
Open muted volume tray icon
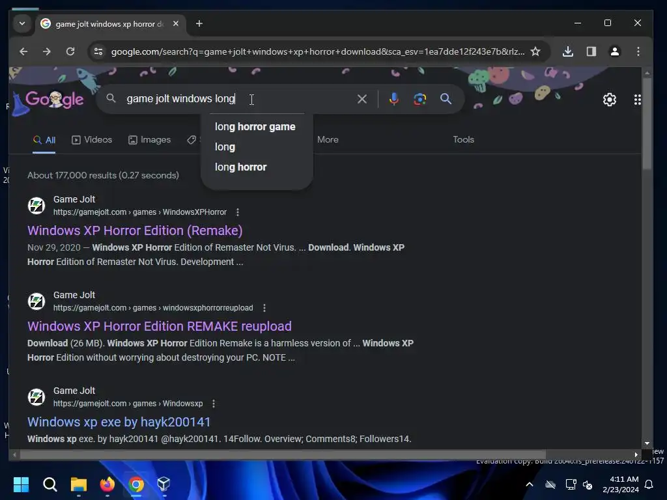click(x=588, y=484)
